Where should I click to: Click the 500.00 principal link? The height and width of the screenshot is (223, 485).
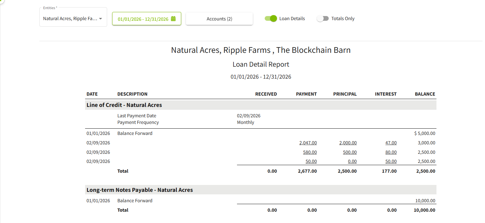350,152
